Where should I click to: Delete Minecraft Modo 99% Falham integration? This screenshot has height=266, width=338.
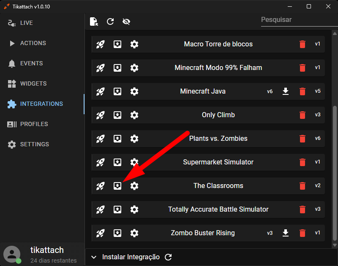click(303, 68)
